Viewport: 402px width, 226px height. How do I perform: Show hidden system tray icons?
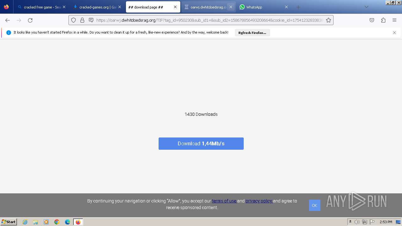(x=350, y=222)
